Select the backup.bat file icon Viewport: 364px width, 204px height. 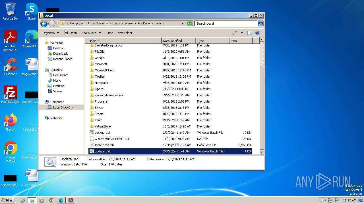pyautogui.click(x=92, y=133)
